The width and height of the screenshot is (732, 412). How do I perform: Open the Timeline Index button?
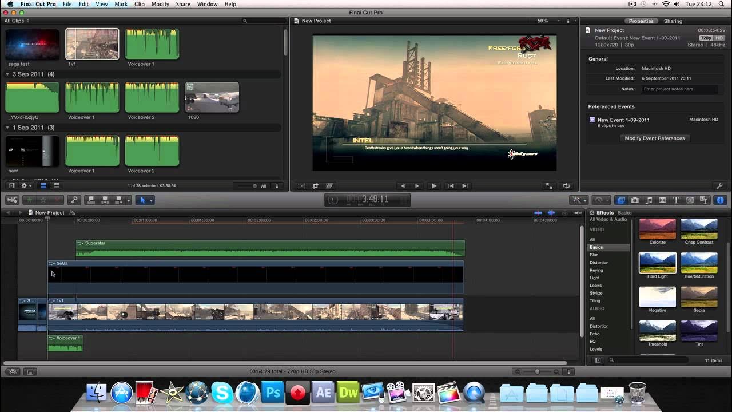pos(30,371)
